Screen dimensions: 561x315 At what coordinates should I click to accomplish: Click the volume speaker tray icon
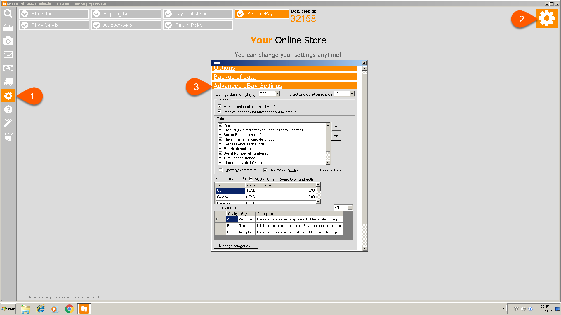coord(523,309)
